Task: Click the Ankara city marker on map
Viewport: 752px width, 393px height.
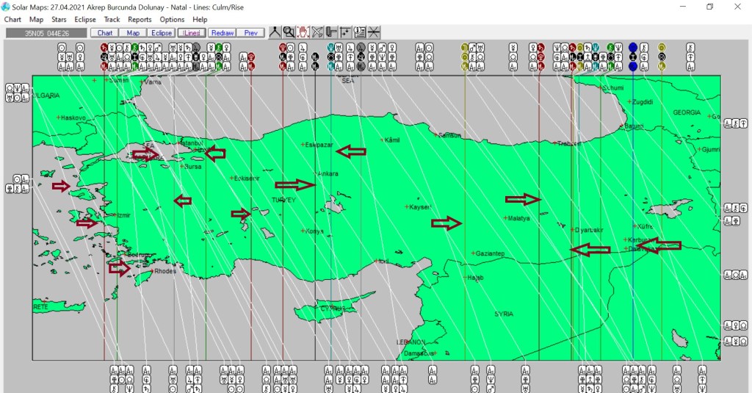Action: [316, 174]
